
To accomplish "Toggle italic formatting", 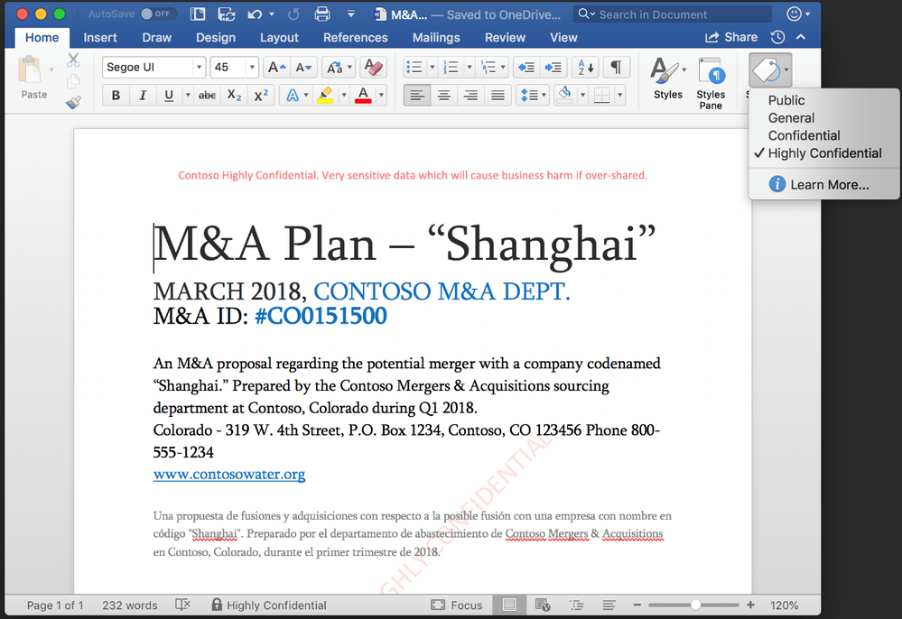I will click(x=142, y=95).
